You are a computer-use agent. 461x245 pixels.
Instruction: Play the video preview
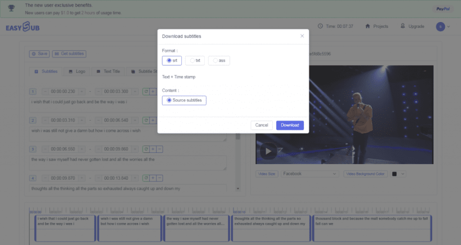click(x=268, y=151)
